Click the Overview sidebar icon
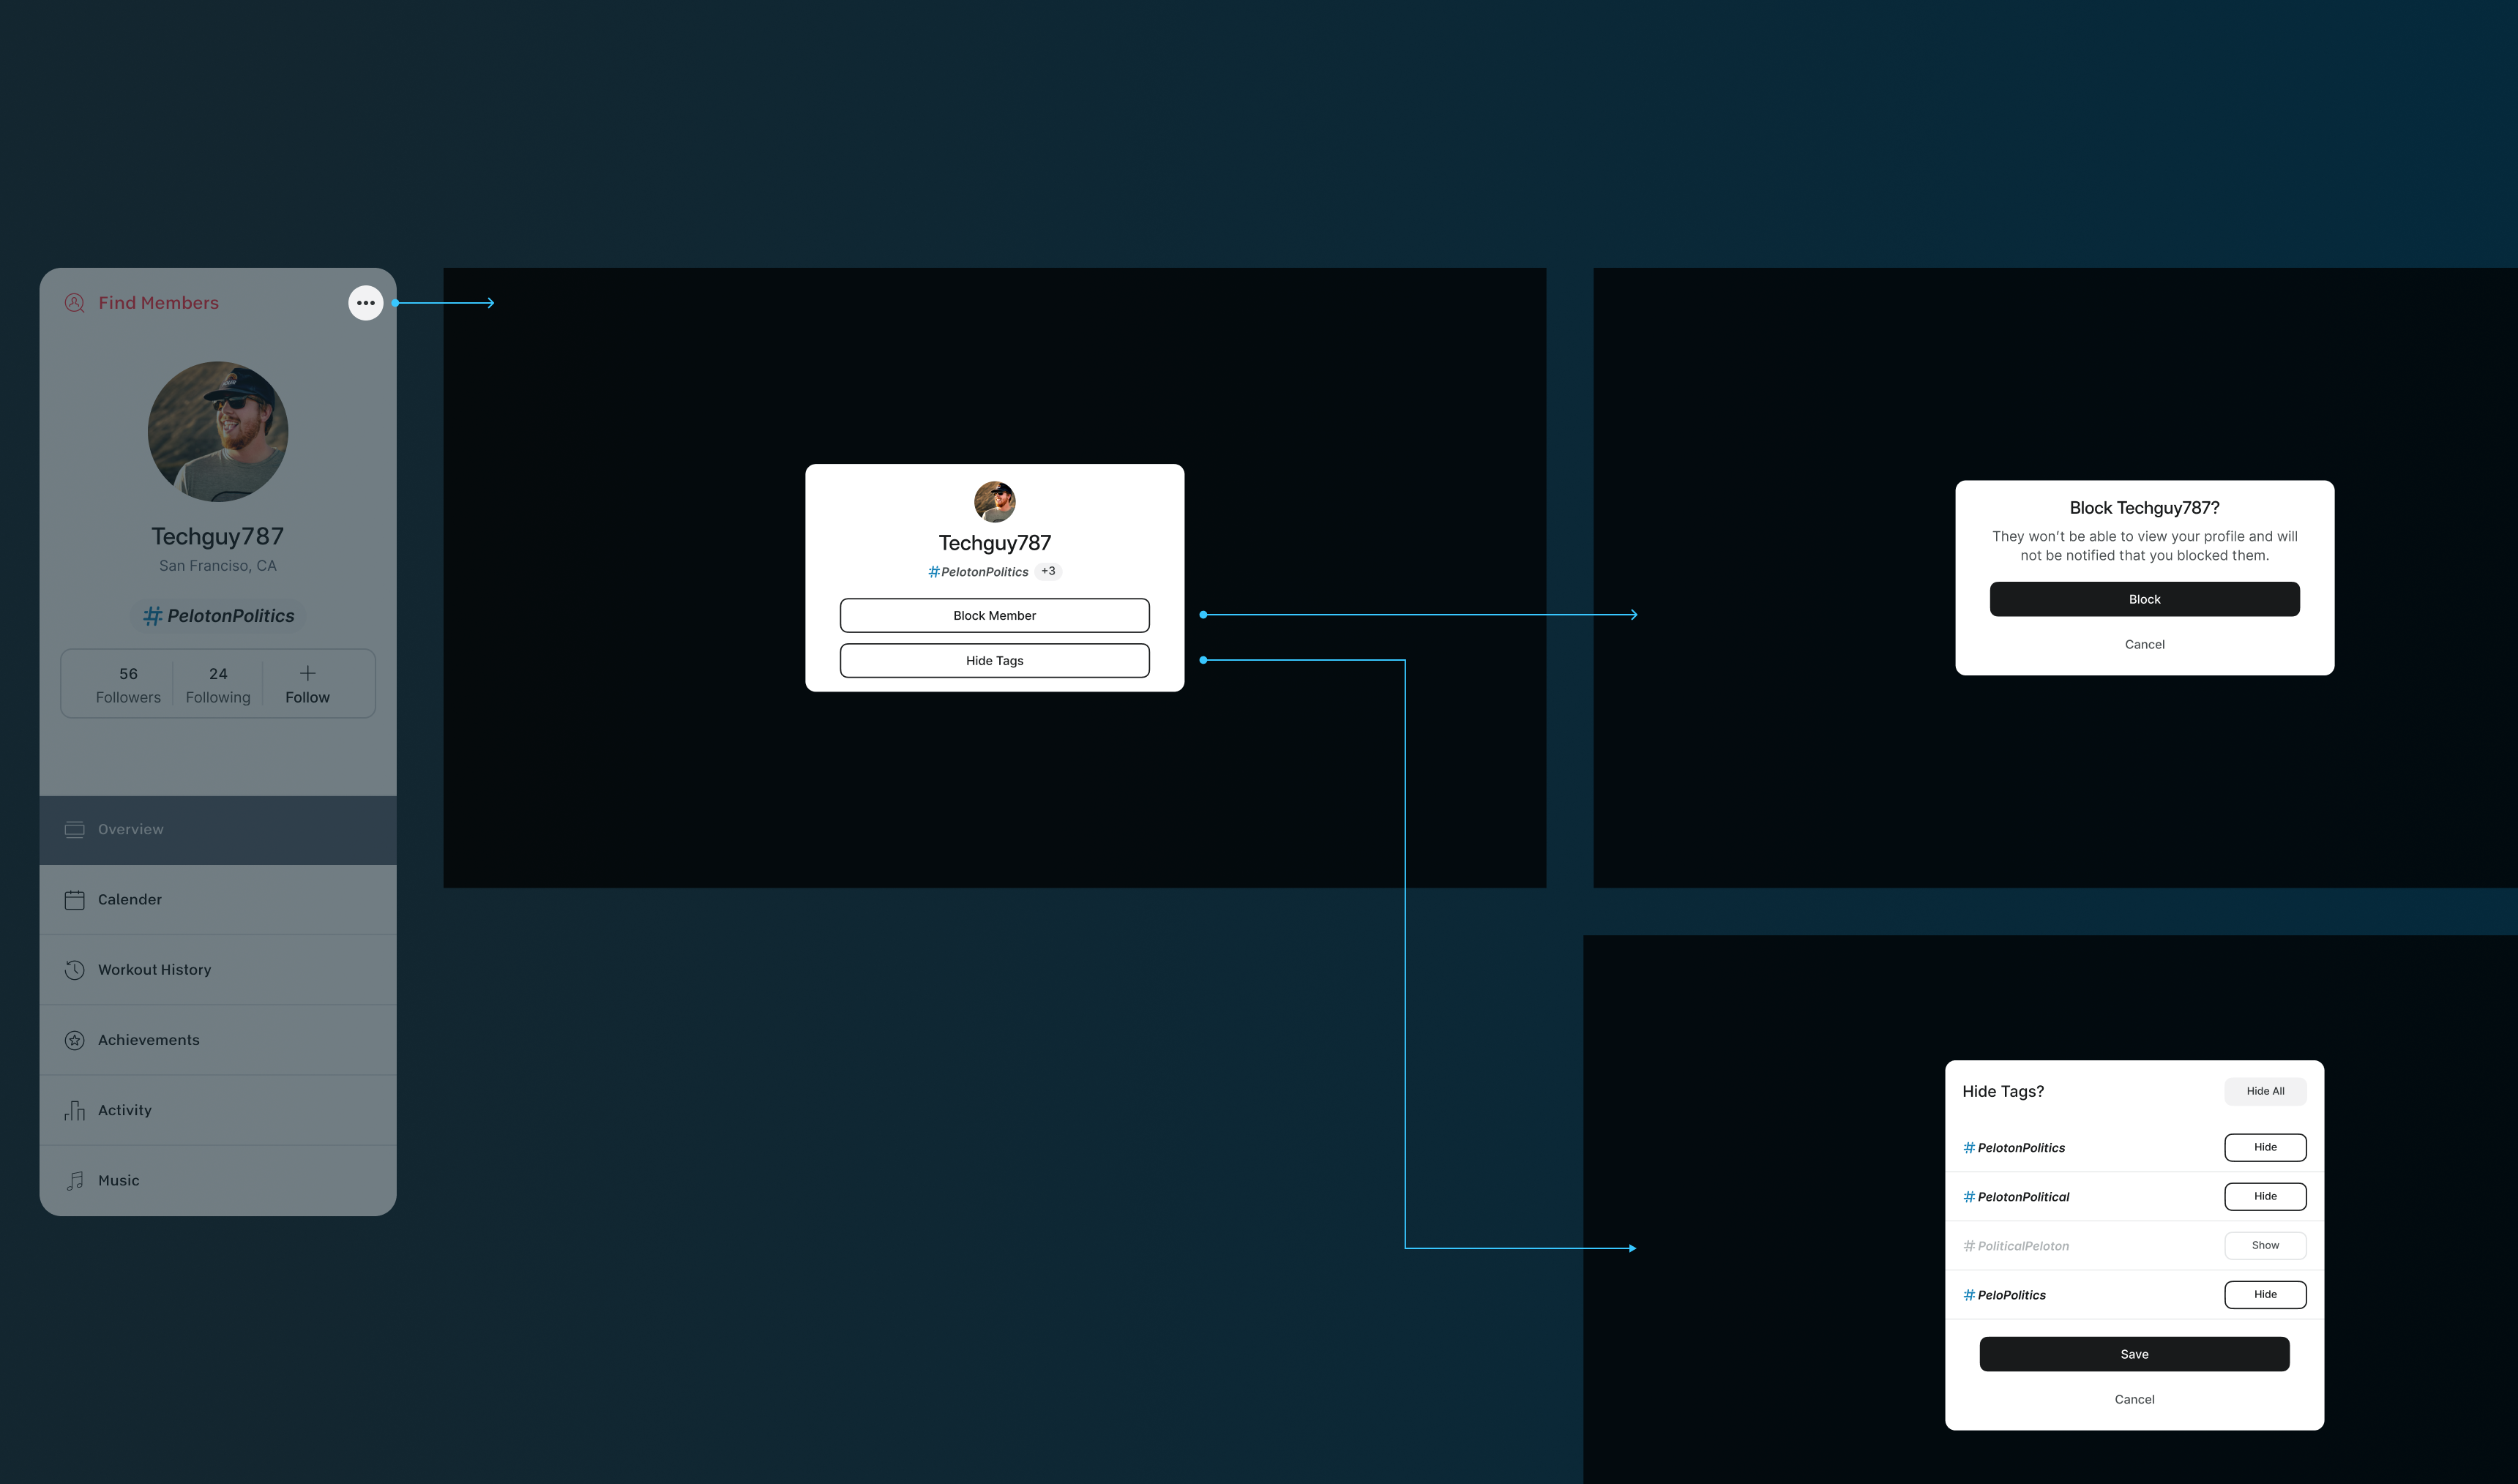This screenshot has width=2518, height=1484. coord(74,828)
